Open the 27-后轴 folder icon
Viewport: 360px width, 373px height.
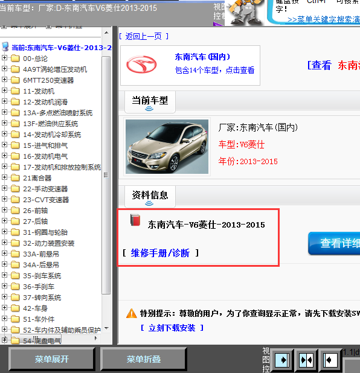pyautogui.click(x=15, y=222)
